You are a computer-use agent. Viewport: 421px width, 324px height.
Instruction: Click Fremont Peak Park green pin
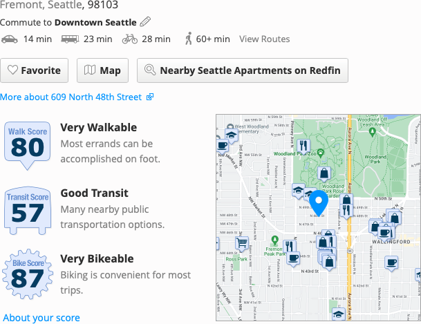[274, 241]
